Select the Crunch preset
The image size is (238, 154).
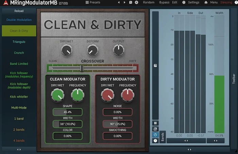pyautogui.click(x=19, y=53)
